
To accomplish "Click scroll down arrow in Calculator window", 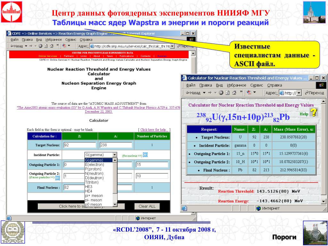I will tap(324, 201).
